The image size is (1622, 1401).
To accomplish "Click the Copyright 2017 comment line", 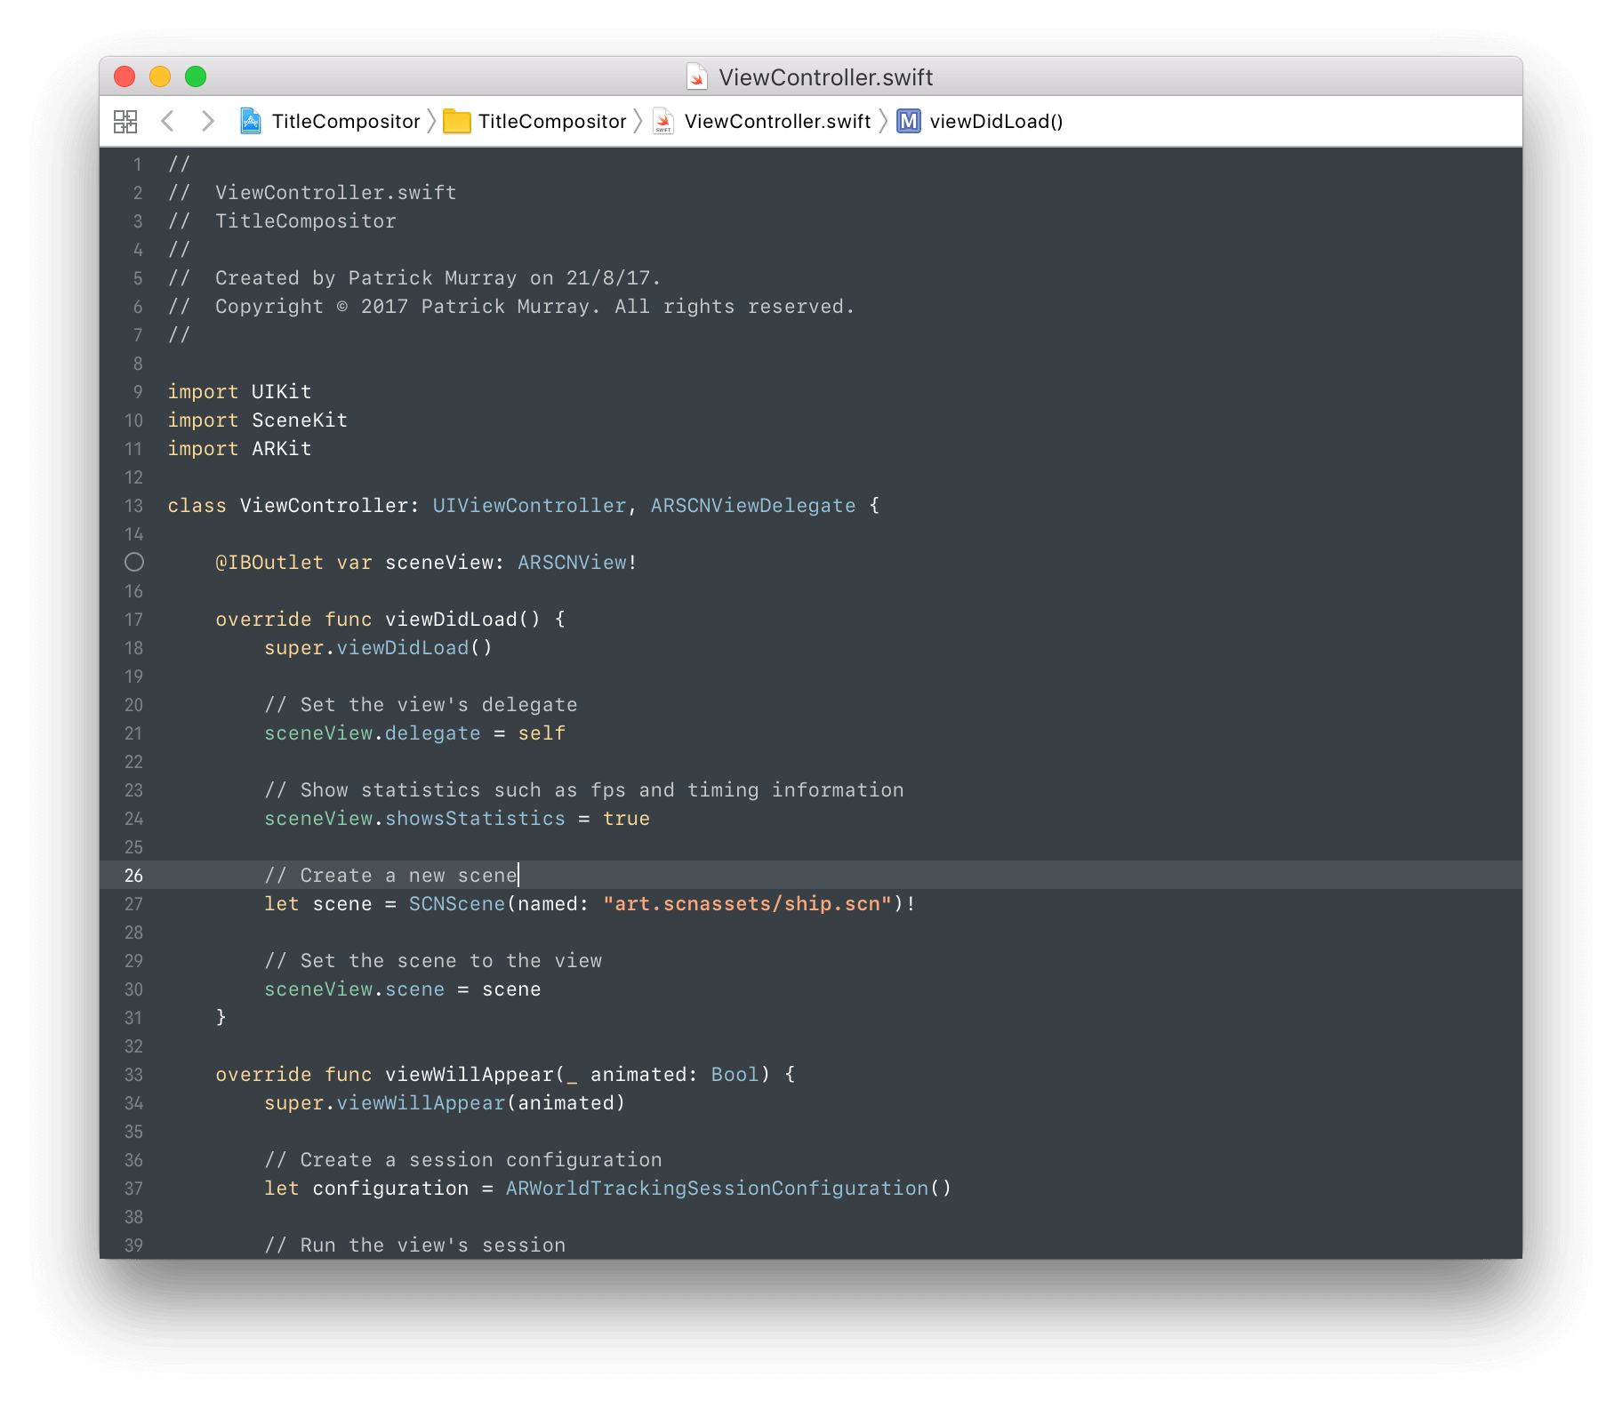I will click(511, 307).
